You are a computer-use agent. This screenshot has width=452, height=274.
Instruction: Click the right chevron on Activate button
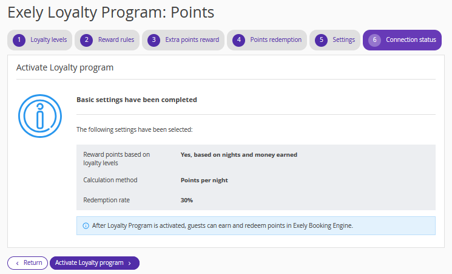130,263
